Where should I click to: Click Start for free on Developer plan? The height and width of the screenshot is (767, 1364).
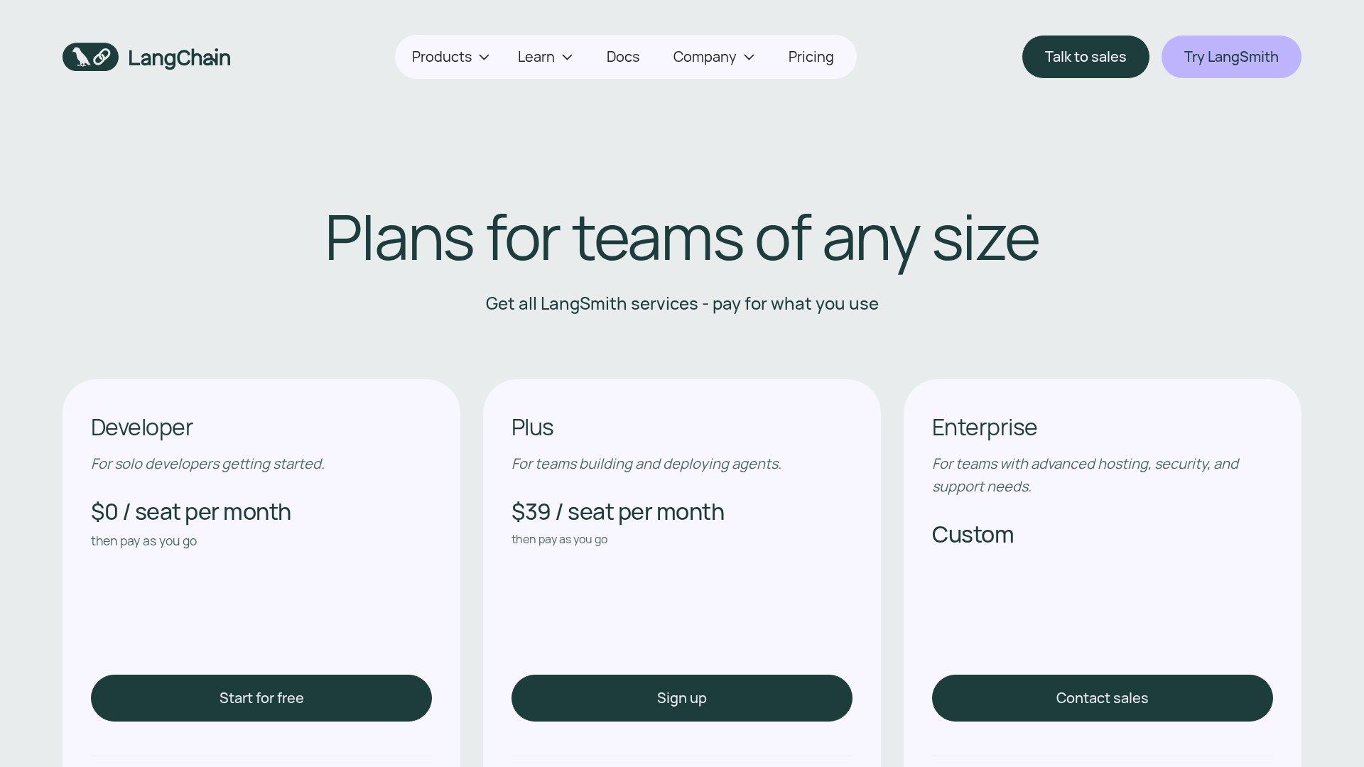click(261, 698)
